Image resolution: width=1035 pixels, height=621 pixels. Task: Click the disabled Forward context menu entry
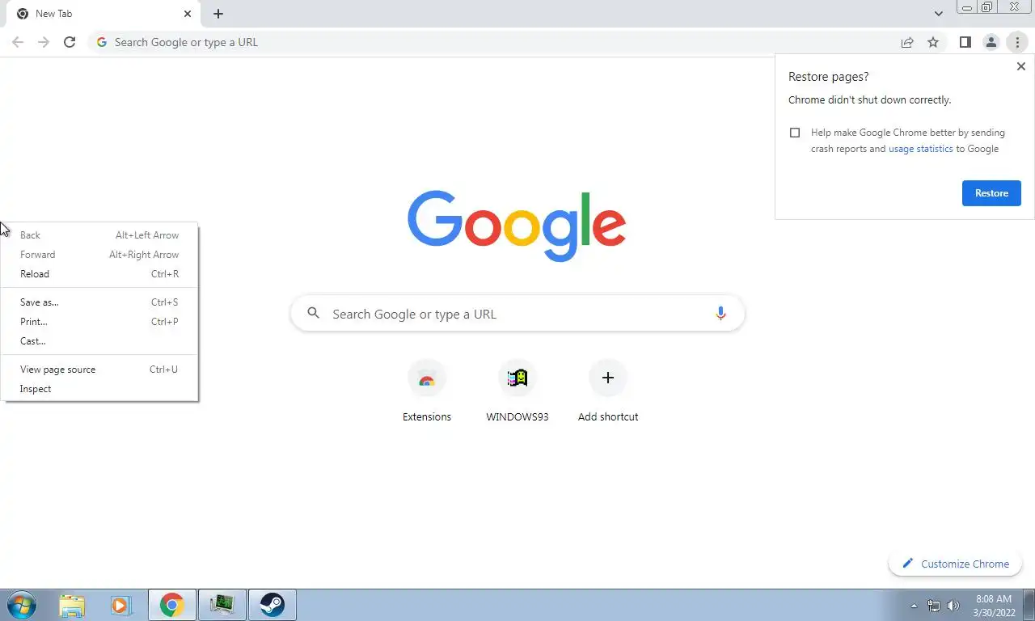pyautogui.click(x=99, y=255)
